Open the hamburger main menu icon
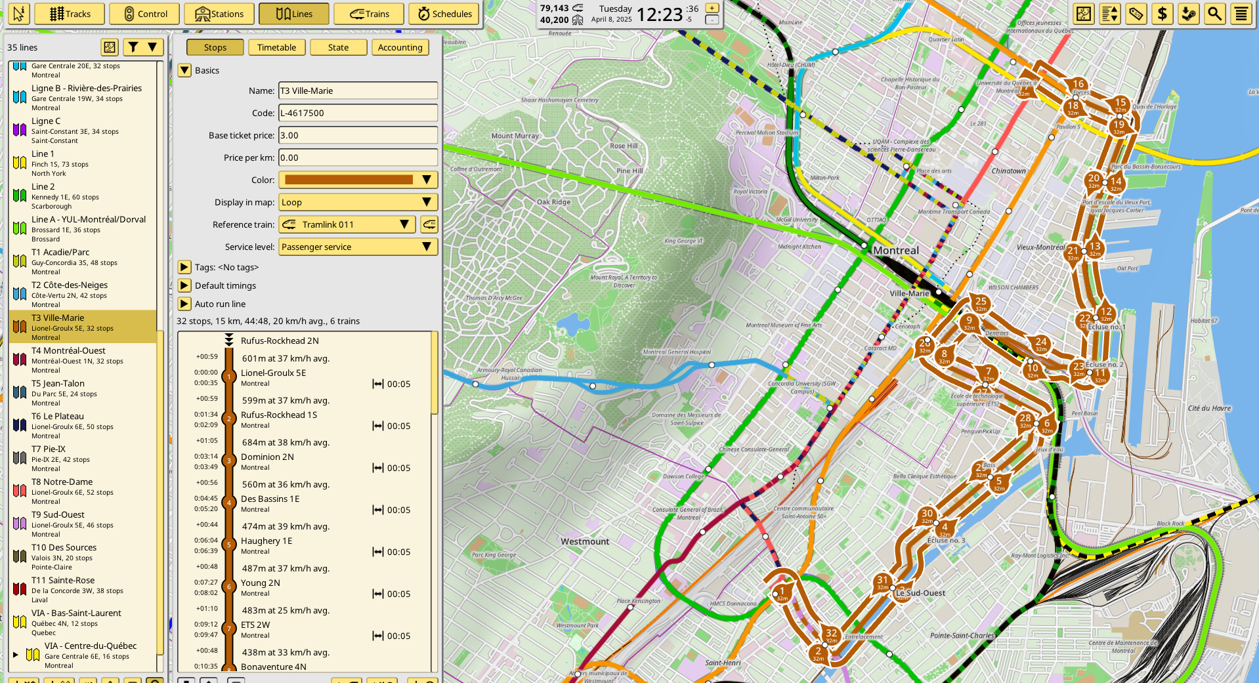This screenshot has width=1259, height=683. pyautogui.click(x=1241, y=14)
